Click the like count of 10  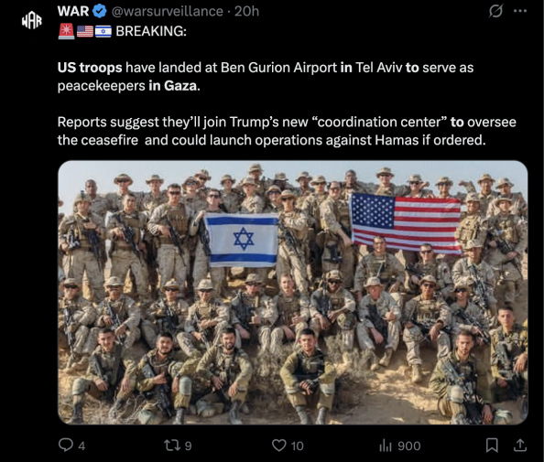pyautogui.click(x=298, y=446)
